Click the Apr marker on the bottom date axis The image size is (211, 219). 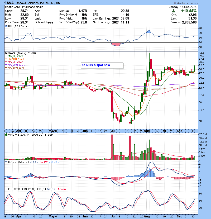point(19,216)
